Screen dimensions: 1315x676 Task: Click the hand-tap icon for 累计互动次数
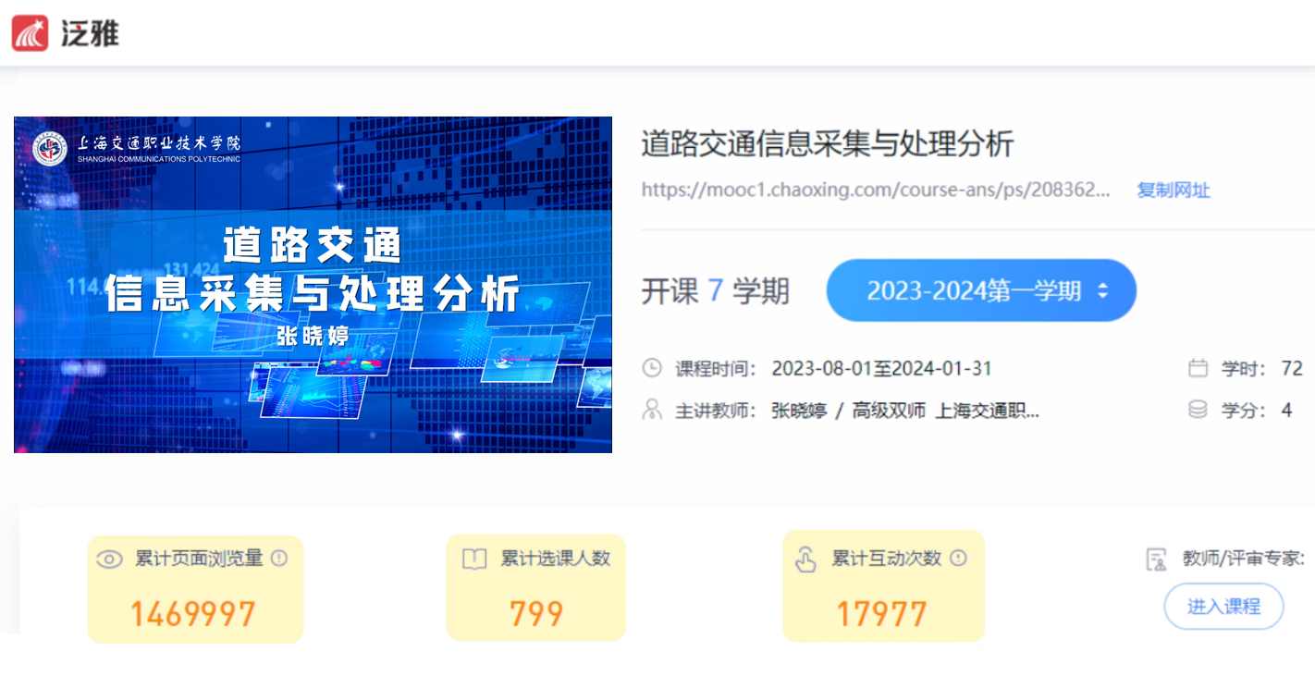click(x=805, y=559)
